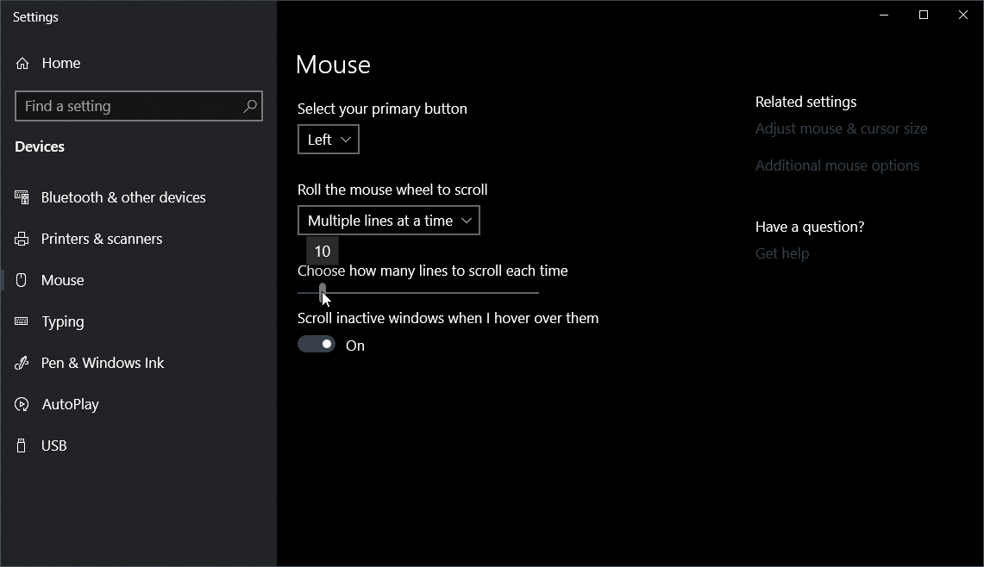Click the Bluetooth & other devices icon
The image size is (984, 567).
[x=22, y=197]
